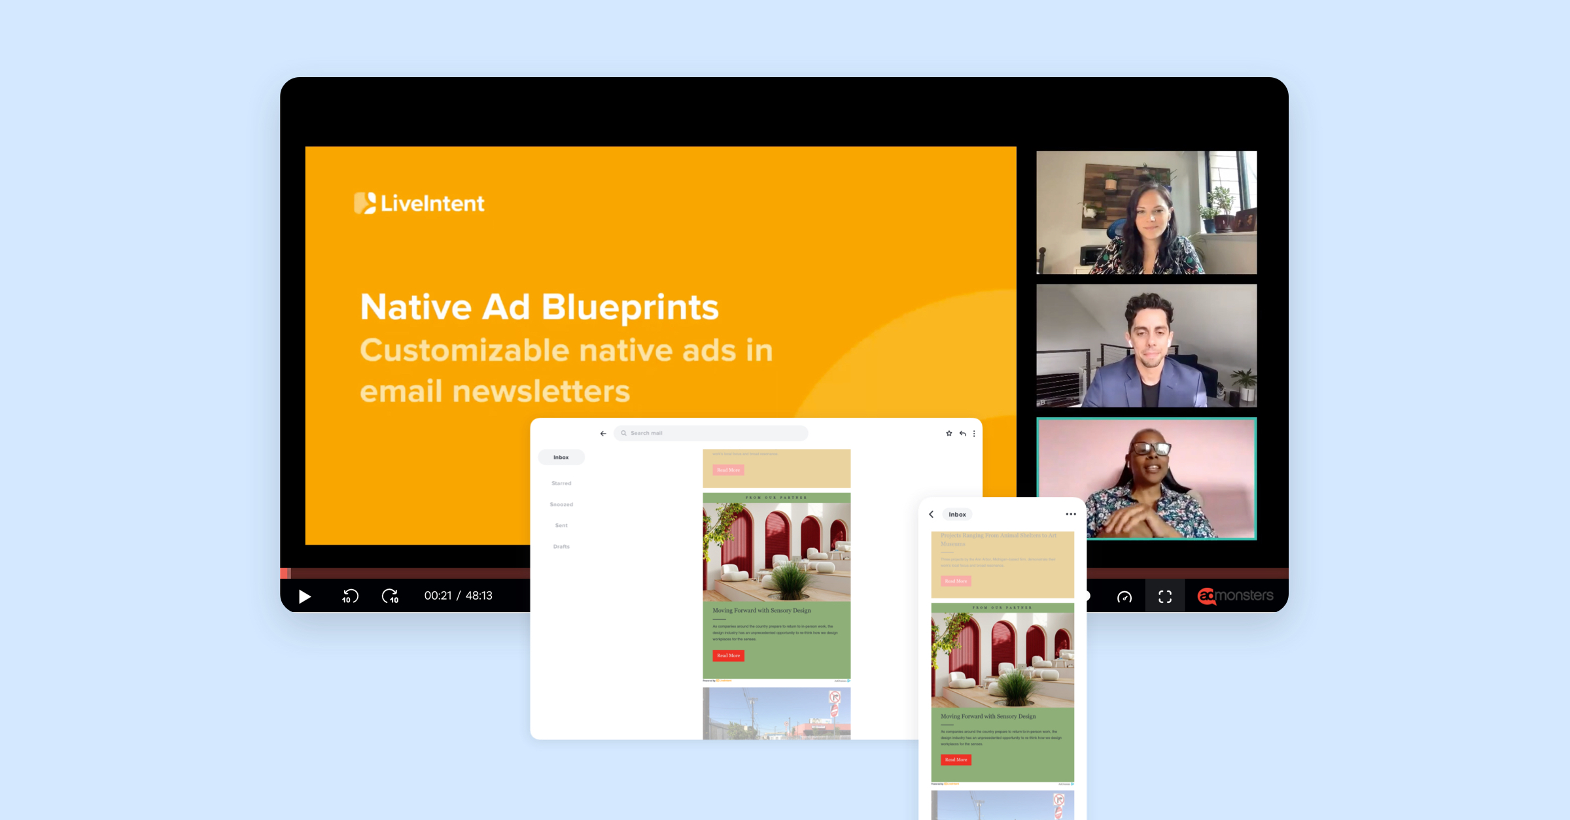This screenshot has width=1570, height=820.
Task: Click 'Moving Forward with Sensory Design' in mobile ad
Action: pos(988,716)
